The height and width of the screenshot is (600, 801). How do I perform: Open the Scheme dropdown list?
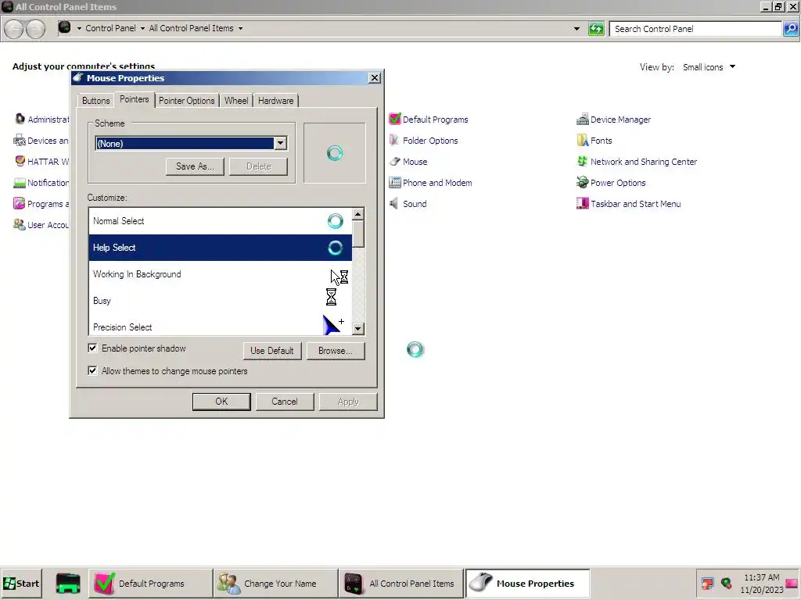tap(280, 144)
